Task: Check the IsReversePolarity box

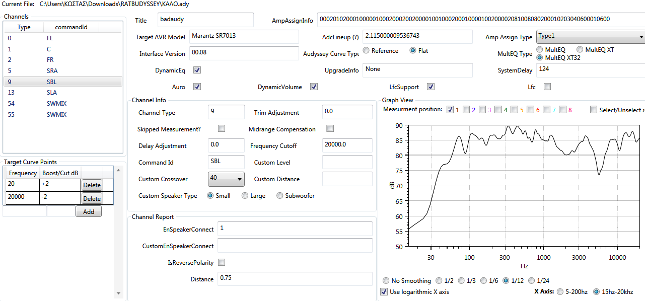Action: [222, 262]
